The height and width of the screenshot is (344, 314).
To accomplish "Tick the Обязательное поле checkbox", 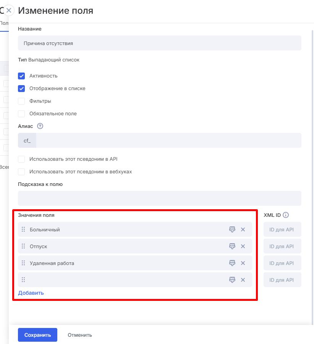I will (21, 114).
